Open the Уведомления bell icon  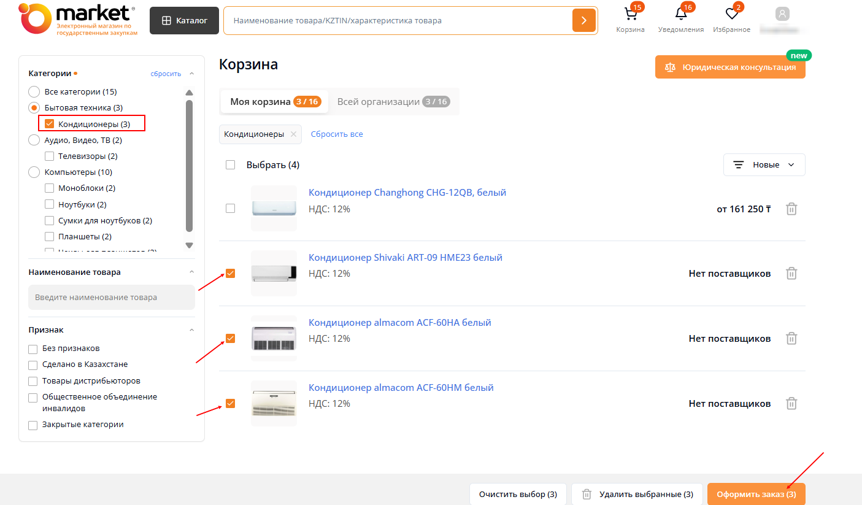tap(681, 15)
